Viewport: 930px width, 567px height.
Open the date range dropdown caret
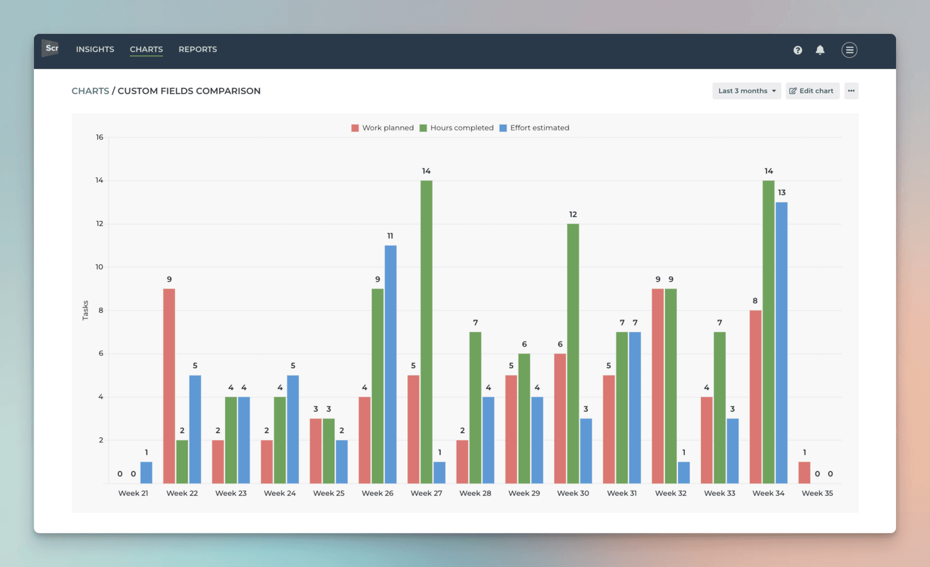(x=773, y=91)
